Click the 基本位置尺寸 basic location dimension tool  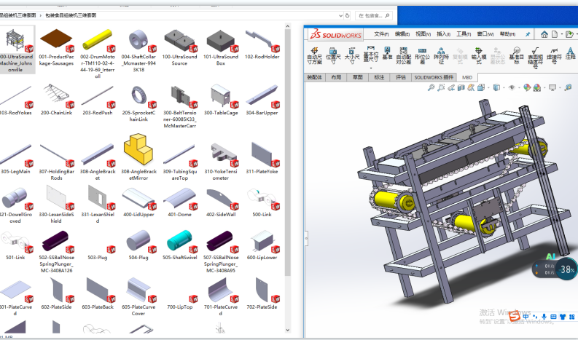click(371, 54)
